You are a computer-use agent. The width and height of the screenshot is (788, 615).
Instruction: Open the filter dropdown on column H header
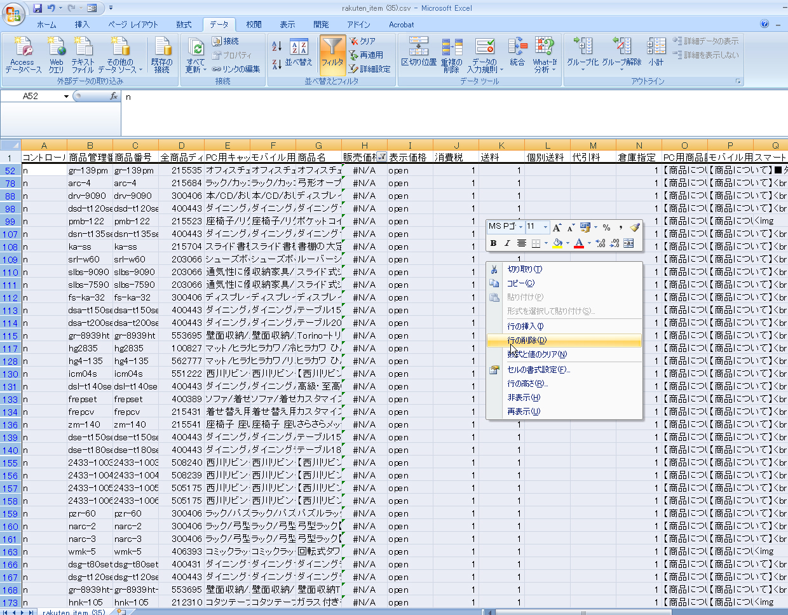click(x=382, y=156)
